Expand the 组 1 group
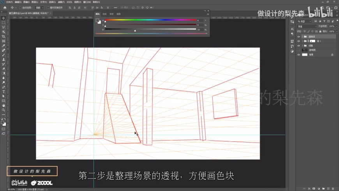This screenshot has width=339, height=191. [302, 41]
